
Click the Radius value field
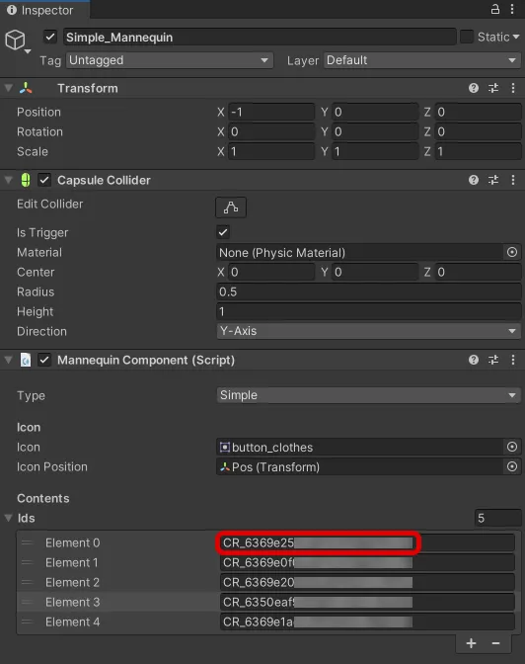click(368, 291)
